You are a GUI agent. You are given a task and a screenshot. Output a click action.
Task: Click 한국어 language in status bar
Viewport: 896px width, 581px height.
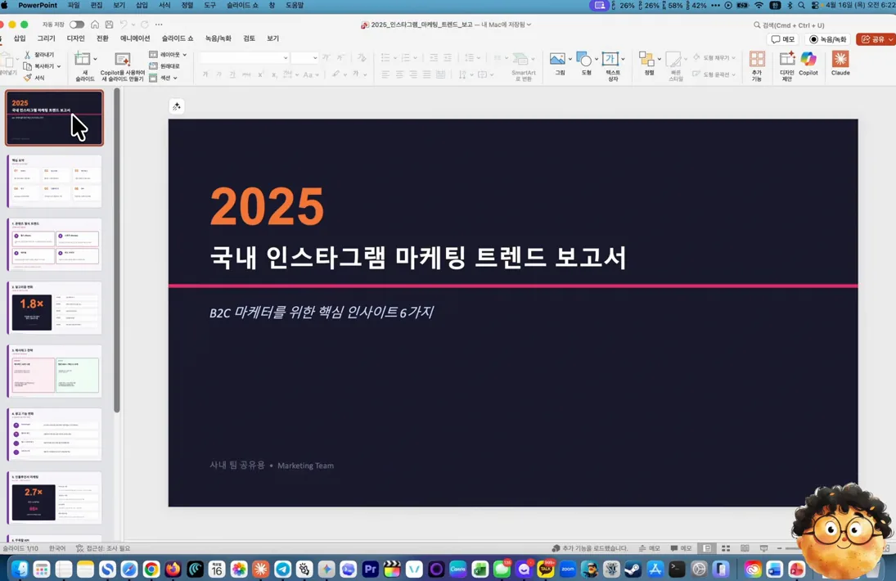pos(57,548)
